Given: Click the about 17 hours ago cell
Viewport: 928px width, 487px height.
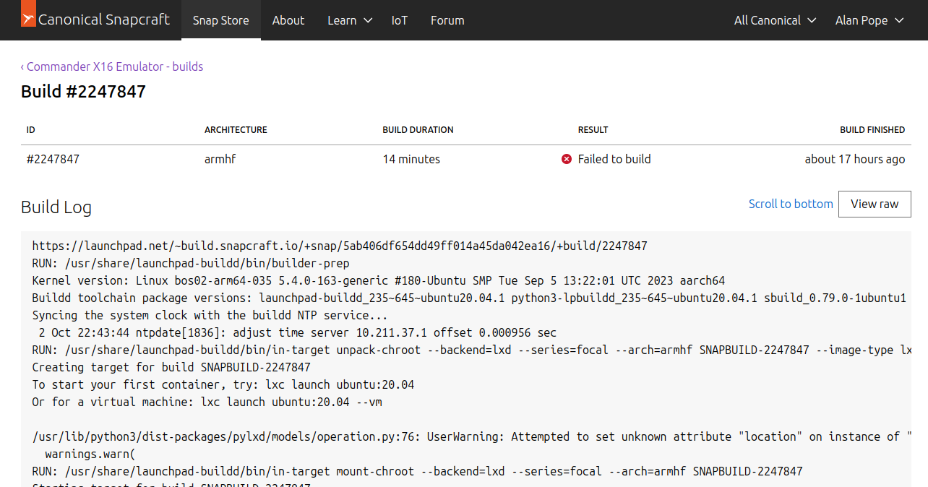Looking at the screenshot, I should [x=855, y=159].
